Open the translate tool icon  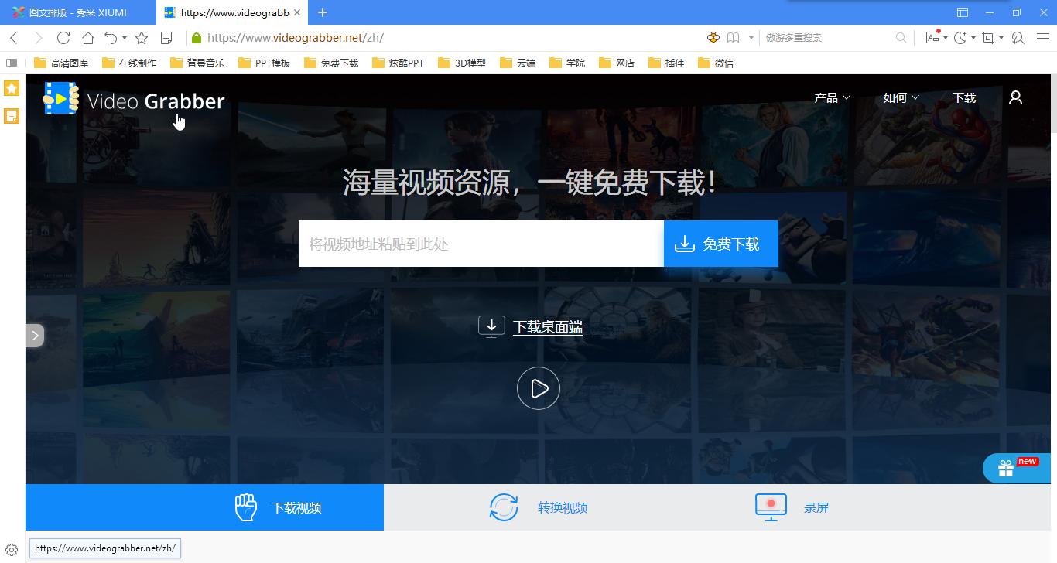tap(932, 38)
